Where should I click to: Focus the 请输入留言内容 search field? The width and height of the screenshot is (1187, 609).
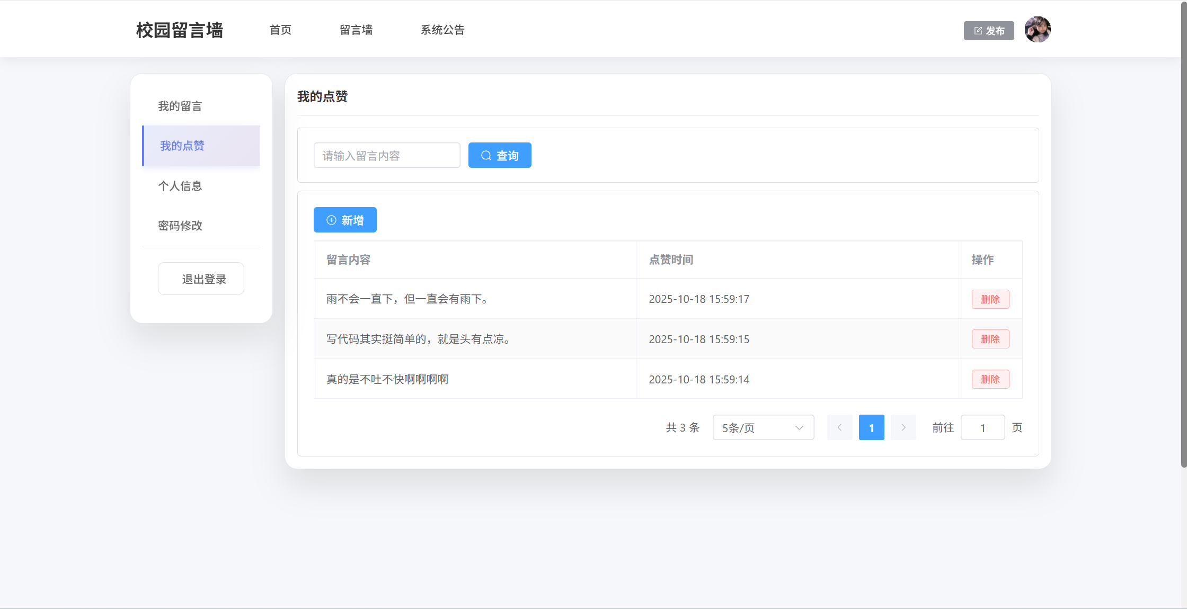tap(386, 155)
